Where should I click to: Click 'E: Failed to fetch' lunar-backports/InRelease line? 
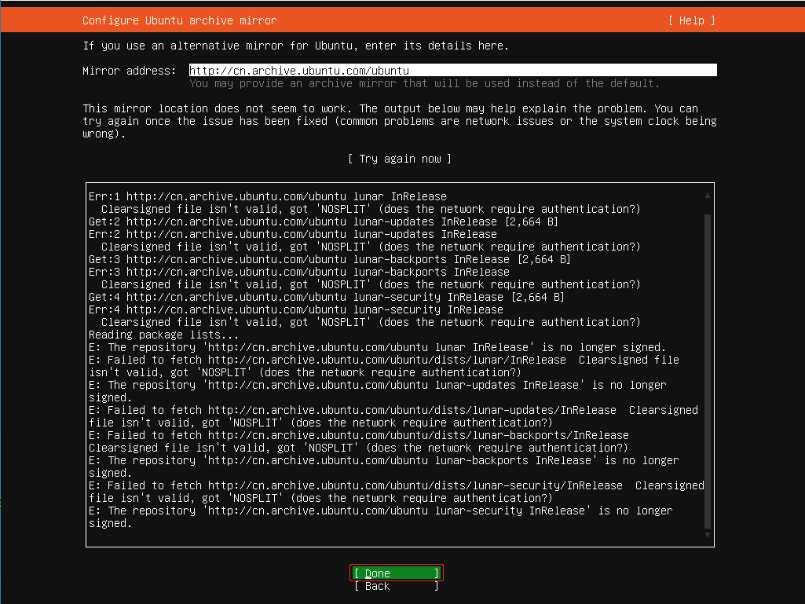[358, 441]
